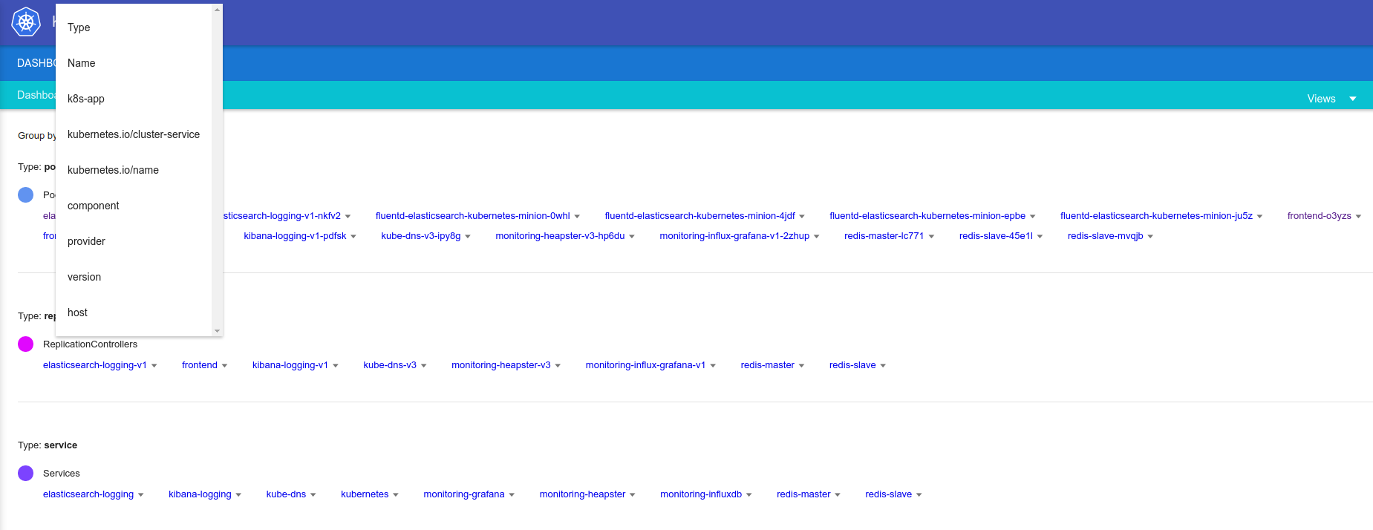
Task: Click the monitoring-heapster-v3 replication controller link
Action: coord(500,365)
